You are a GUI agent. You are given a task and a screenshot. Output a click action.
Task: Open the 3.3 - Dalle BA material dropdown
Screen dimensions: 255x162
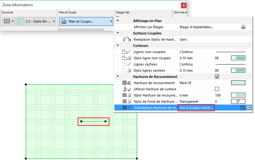(x=36, y=21)
